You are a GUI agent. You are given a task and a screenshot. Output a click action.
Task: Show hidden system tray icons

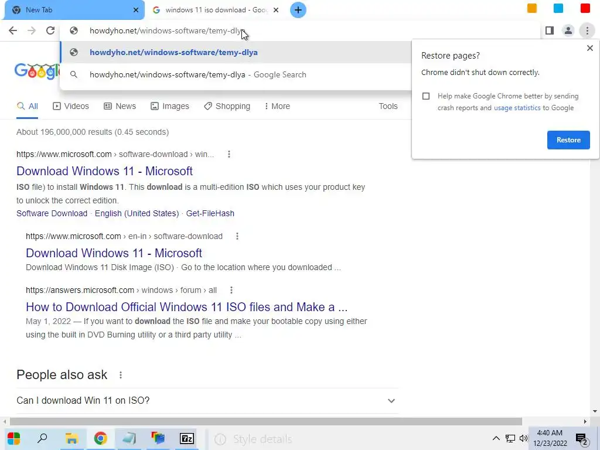point(496,438)
